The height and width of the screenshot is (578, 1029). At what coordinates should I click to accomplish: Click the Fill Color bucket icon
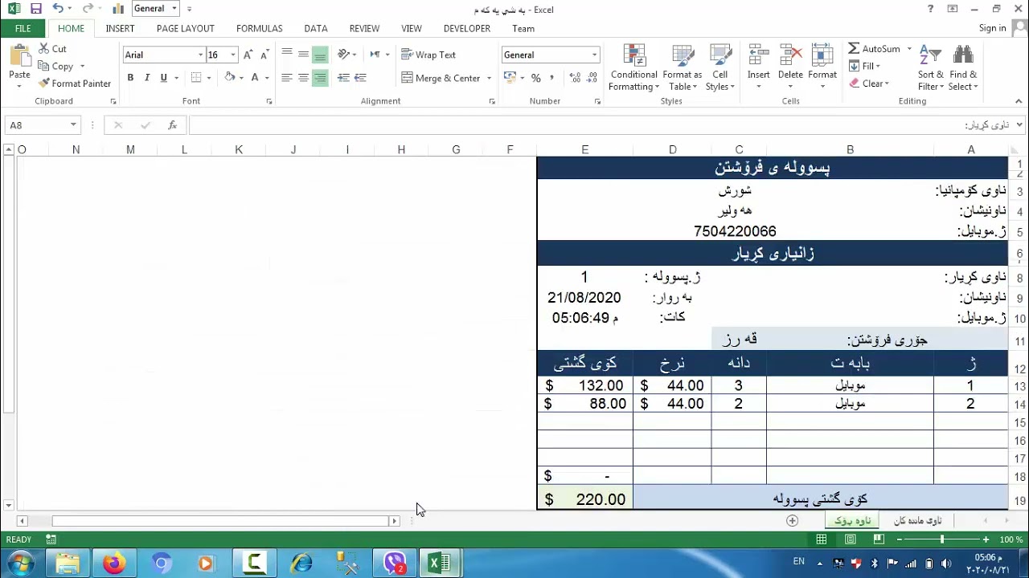(x=230, y=78)
